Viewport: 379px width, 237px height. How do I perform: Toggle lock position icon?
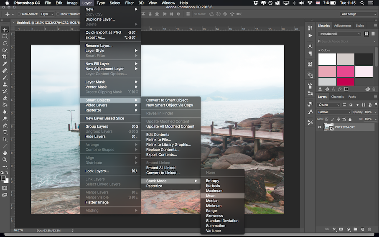pyautogui.click(x=338, y=119)
